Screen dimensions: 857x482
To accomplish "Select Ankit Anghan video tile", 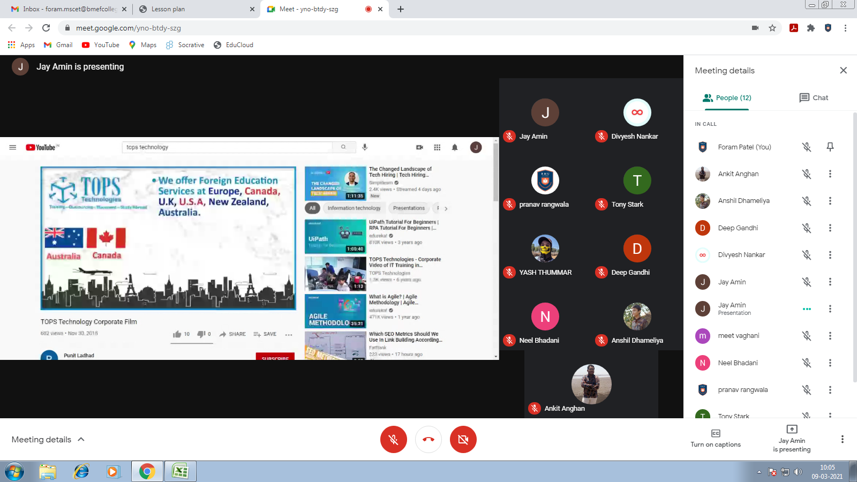I will [x=591, y=384].
